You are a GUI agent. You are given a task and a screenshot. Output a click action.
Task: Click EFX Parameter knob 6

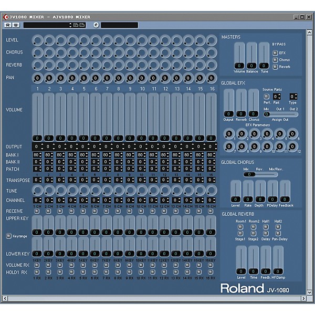292,134
